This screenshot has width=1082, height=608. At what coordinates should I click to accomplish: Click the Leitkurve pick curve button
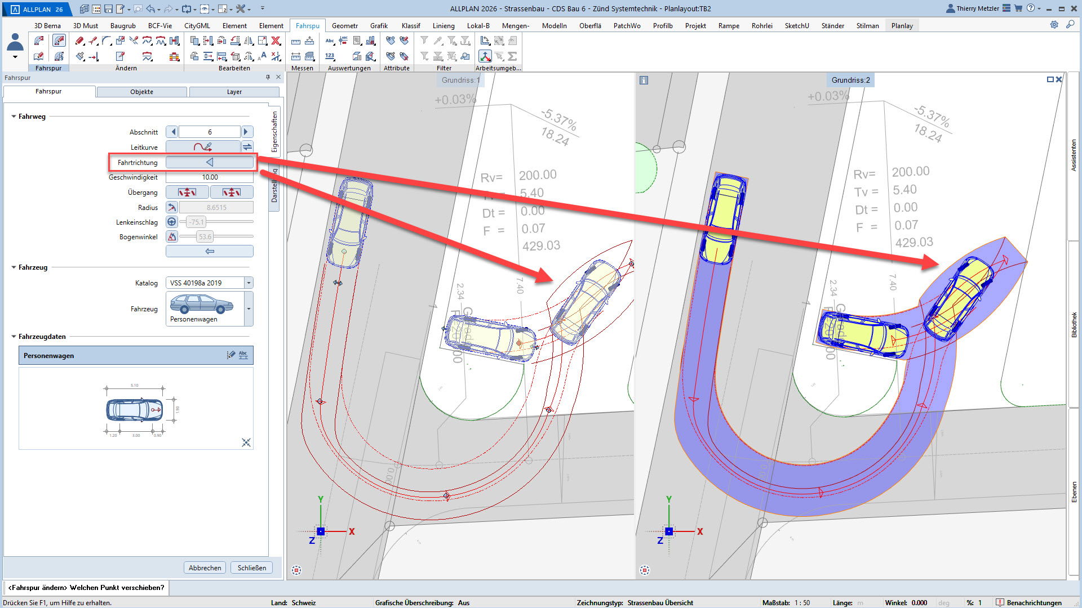(x=203, y=147)
